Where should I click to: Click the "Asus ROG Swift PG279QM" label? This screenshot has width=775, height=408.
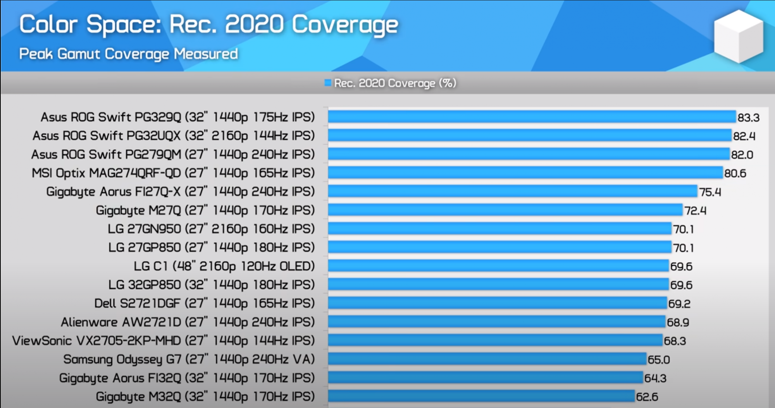click(x=173, y=154)
